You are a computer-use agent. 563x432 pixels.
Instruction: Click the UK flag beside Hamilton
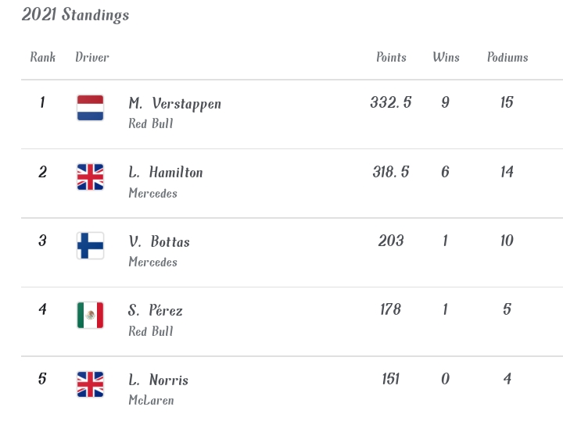[x=90, y=177]
